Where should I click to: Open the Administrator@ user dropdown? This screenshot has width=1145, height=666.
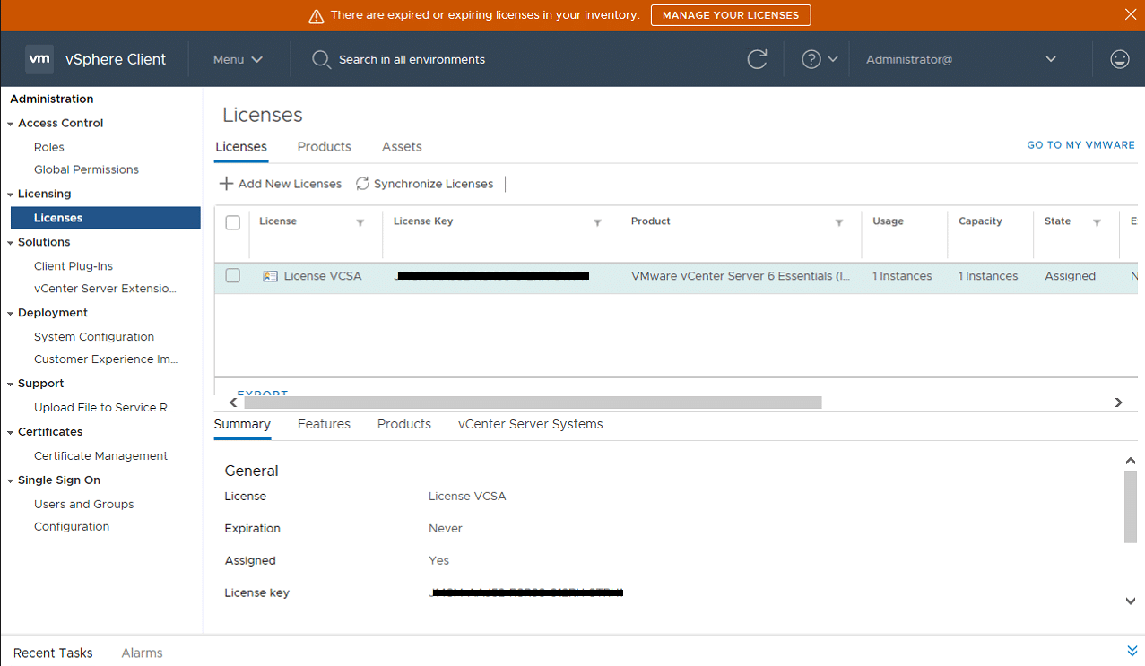pos(961,59)
